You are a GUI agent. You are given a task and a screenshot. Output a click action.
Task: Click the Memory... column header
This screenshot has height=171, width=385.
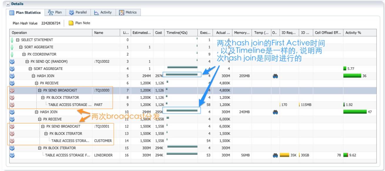point(242,33)
